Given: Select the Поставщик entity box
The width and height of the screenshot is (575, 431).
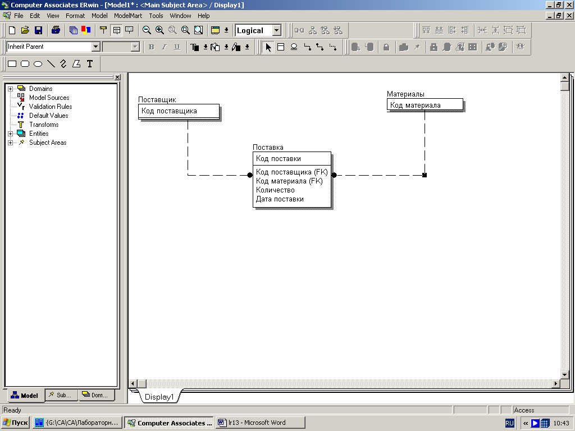Looking at the screenshot, I should coord(179,112).
